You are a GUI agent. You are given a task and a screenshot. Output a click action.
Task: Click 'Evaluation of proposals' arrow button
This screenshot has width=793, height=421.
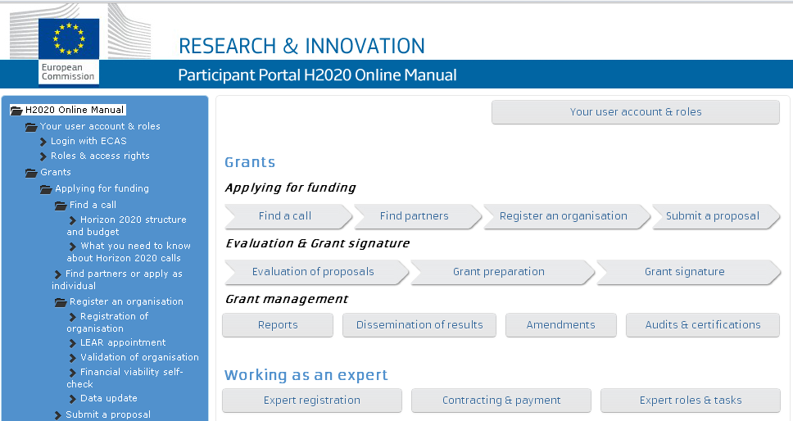tap(316, 272)
